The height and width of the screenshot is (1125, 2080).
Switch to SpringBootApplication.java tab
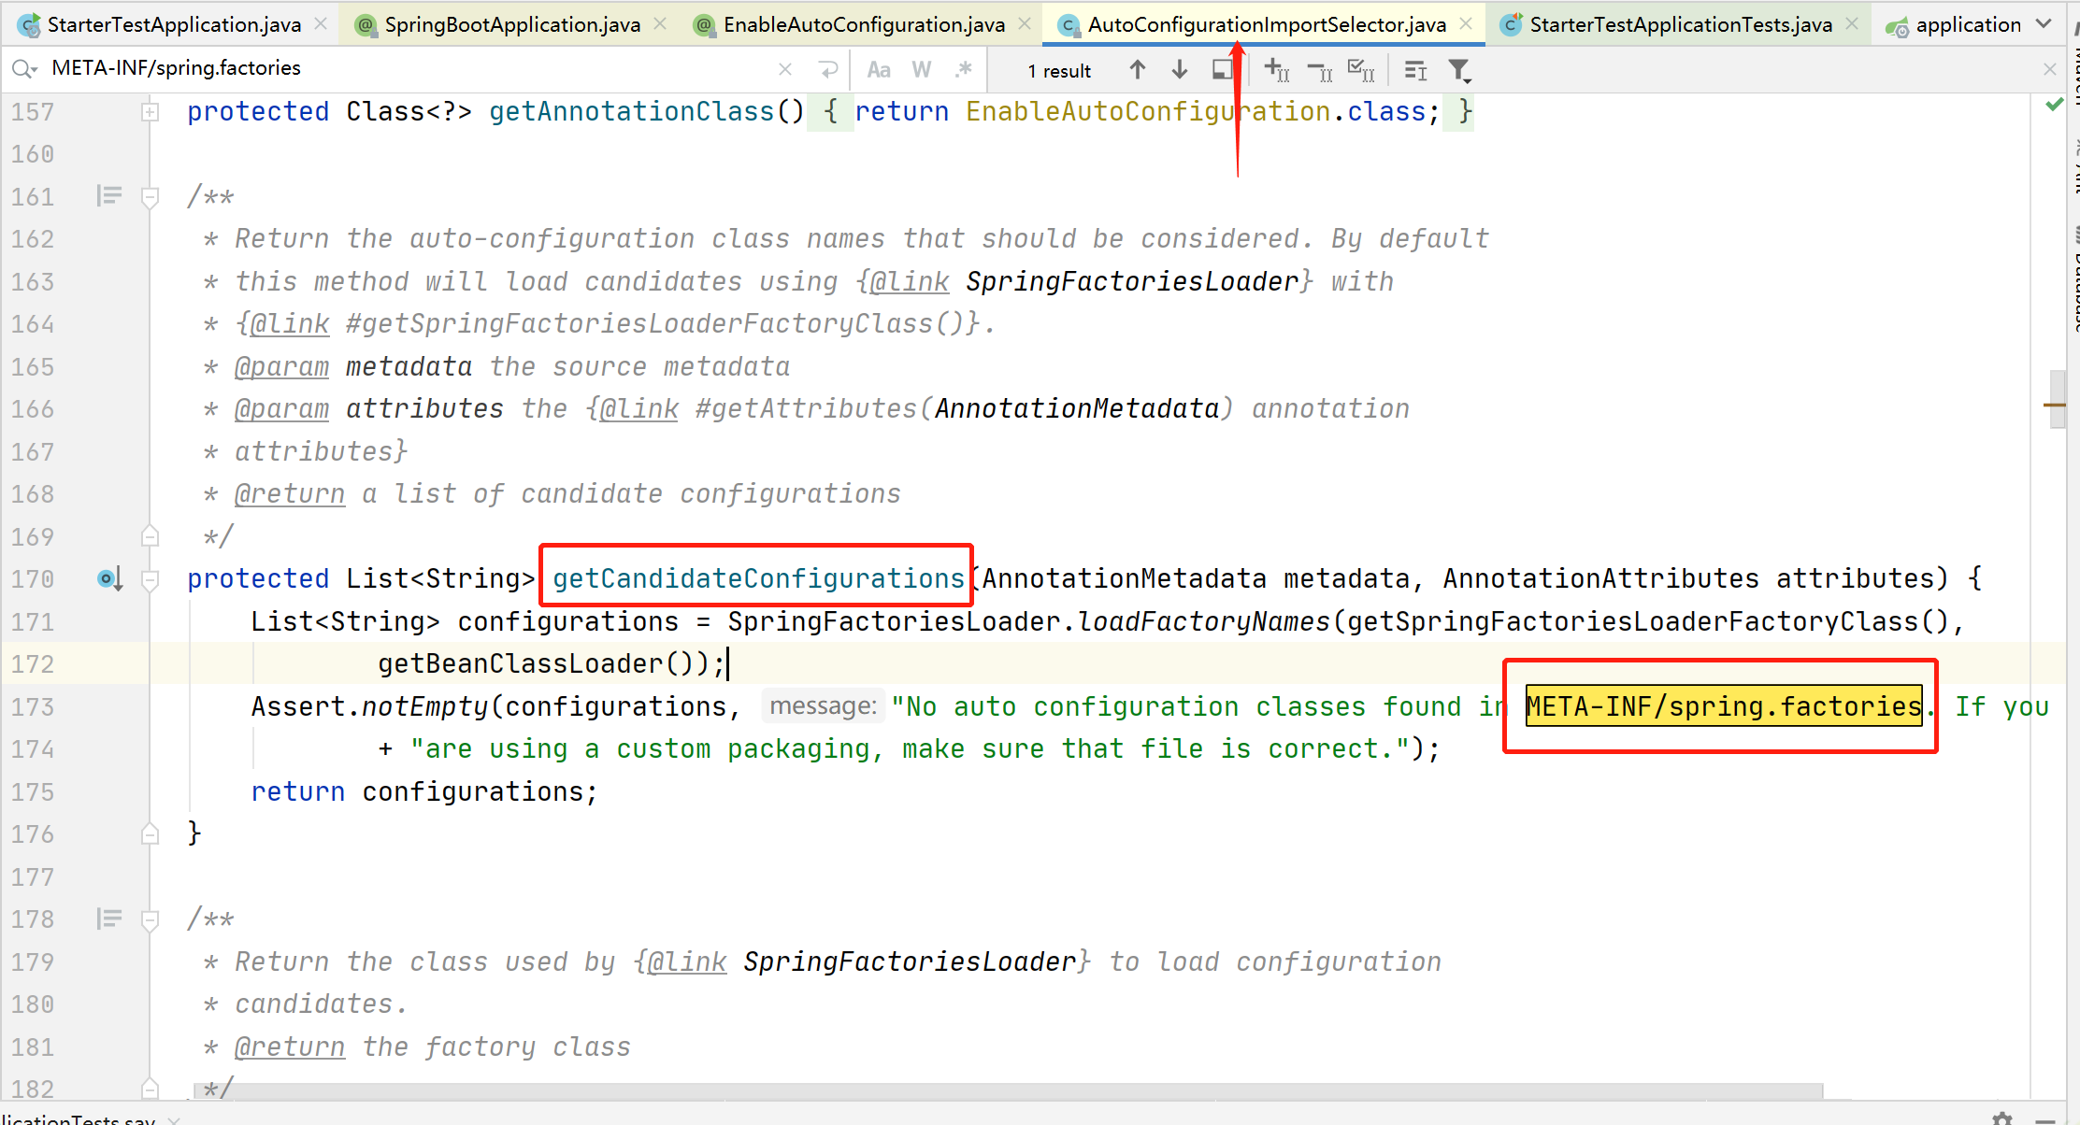coord(511,24)
